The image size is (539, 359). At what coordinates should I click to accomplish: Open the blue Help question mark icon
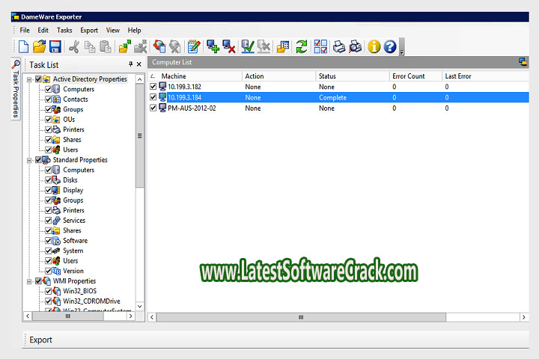pos(390,47)
